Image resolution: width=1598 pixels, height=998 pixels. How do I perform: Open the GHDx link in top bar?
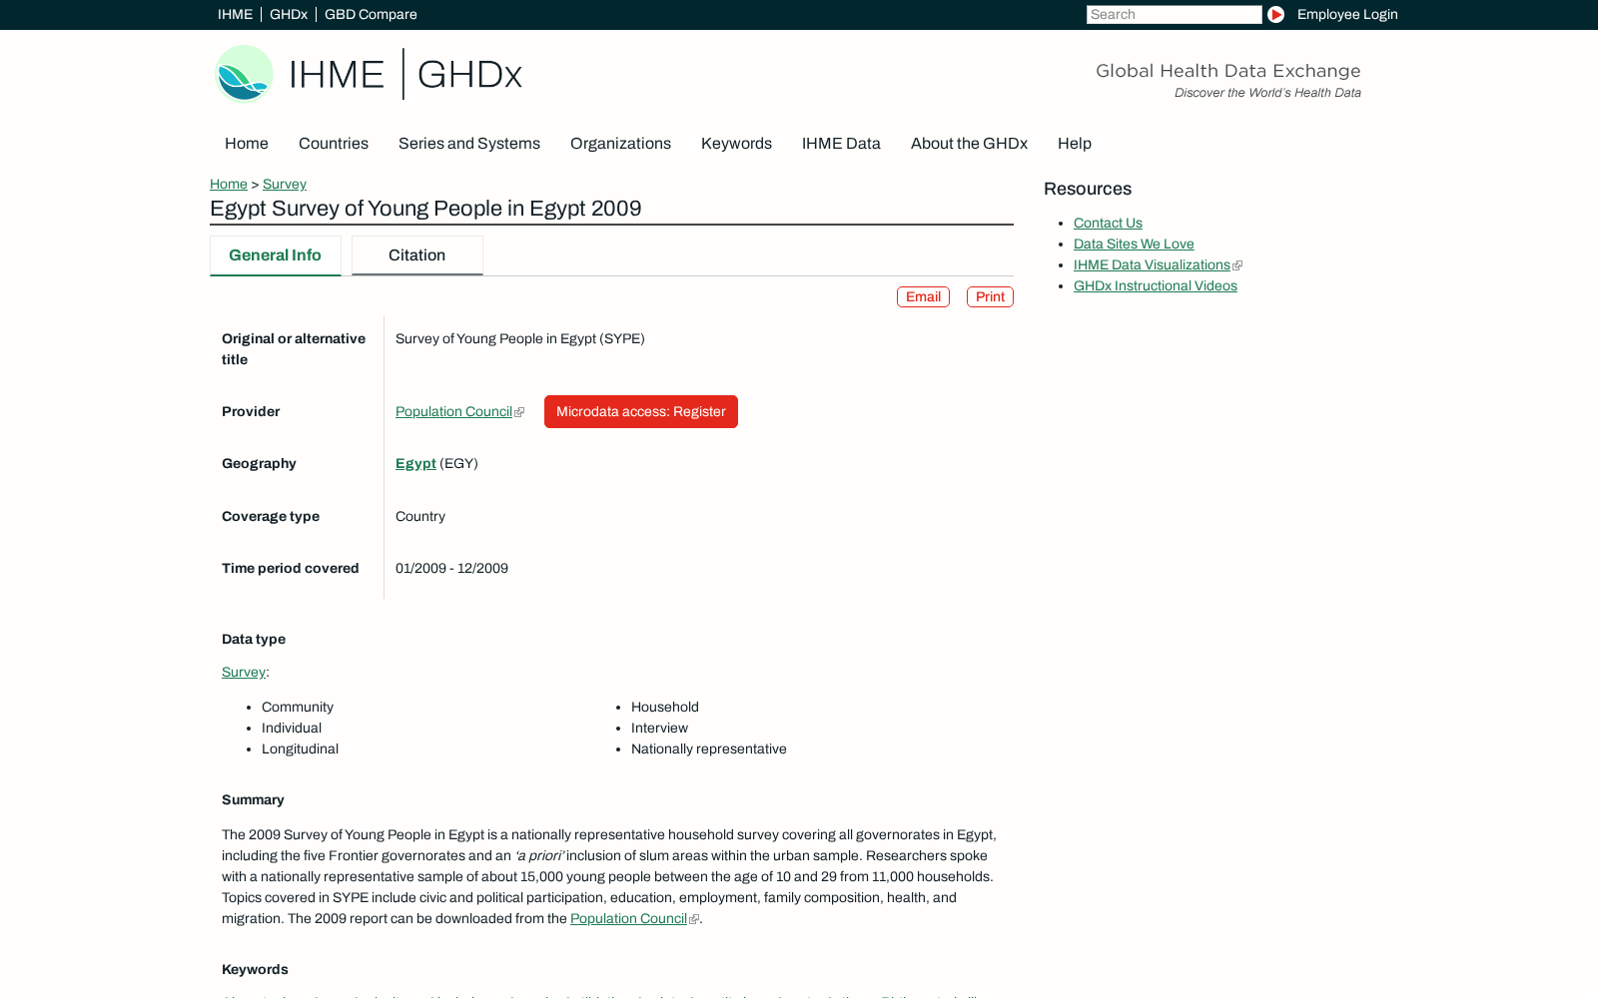point(288,14)
